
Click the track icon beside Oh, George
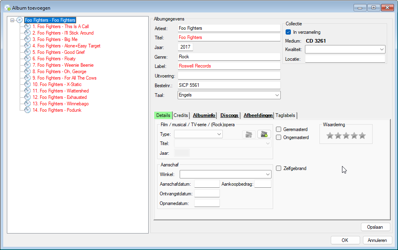[27, 72]
